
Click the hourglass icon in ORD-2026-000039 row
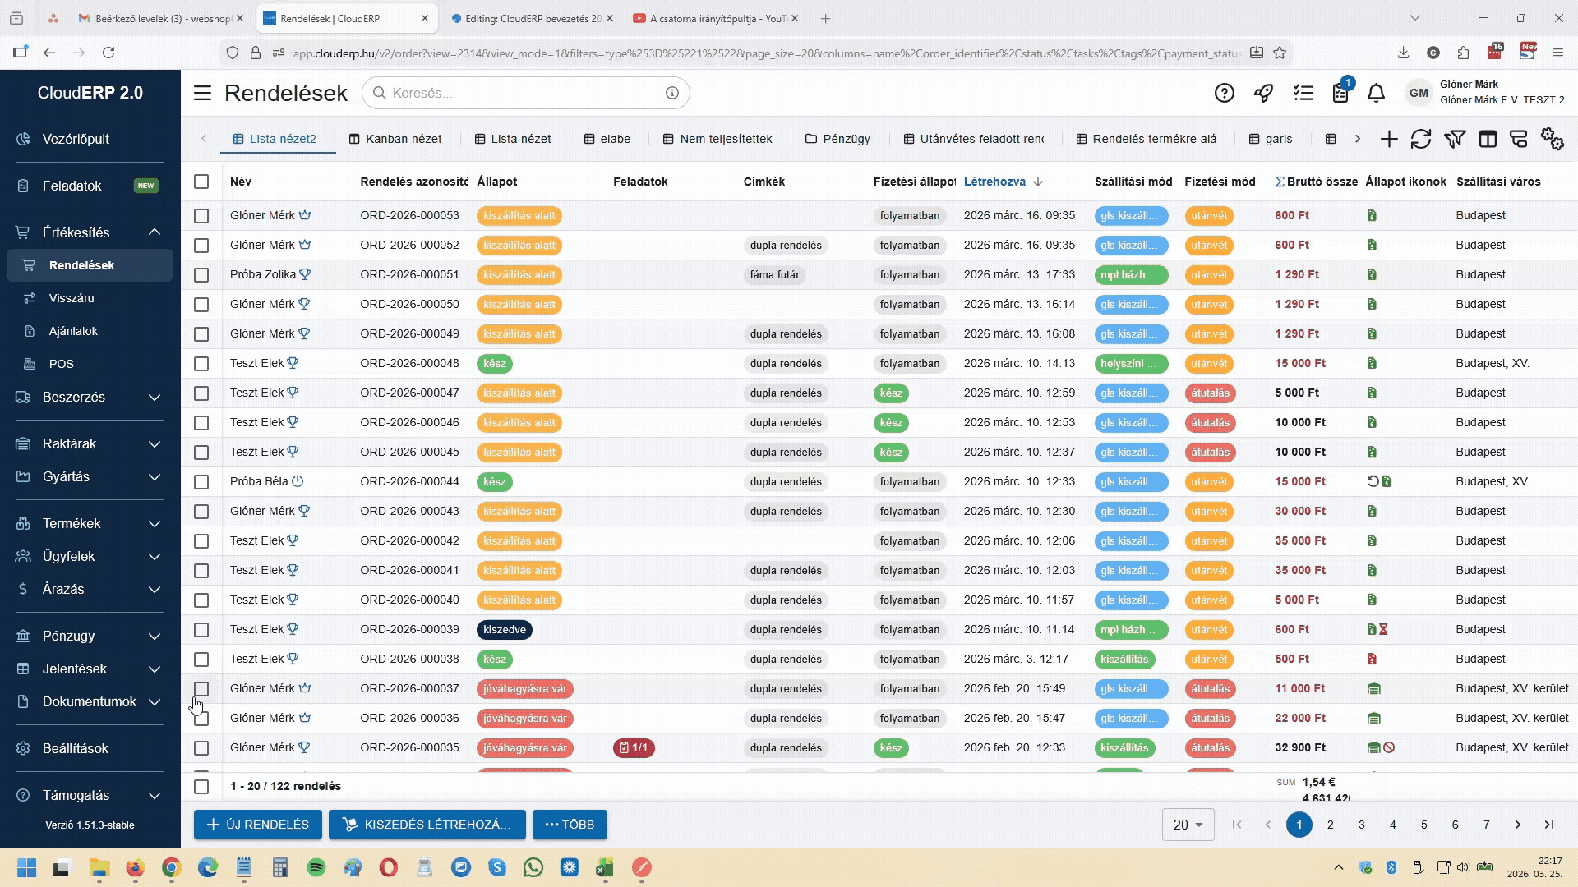pyautogui.click(x=1383, y=629)
